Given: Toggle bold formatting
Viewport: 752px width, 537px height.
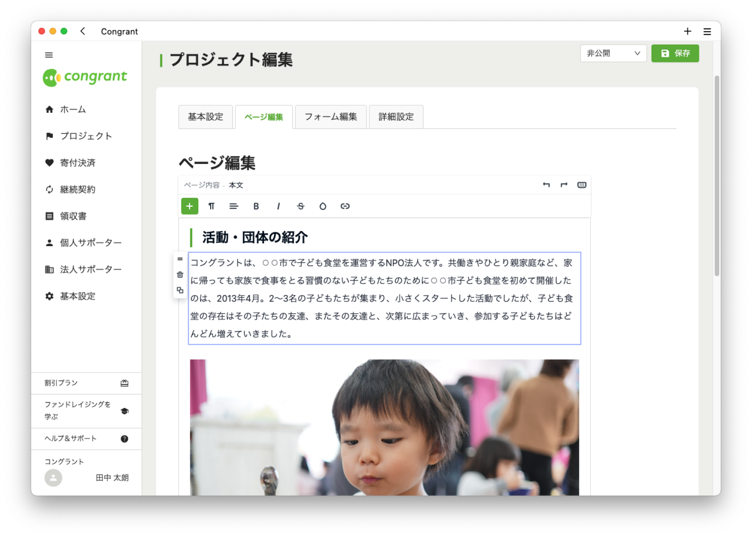Looking at the screenshot, I should pos(256,206).
